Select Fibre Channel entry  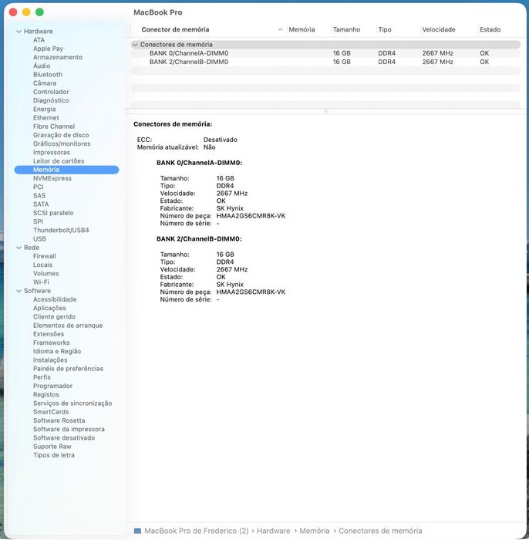coord(54,127)
